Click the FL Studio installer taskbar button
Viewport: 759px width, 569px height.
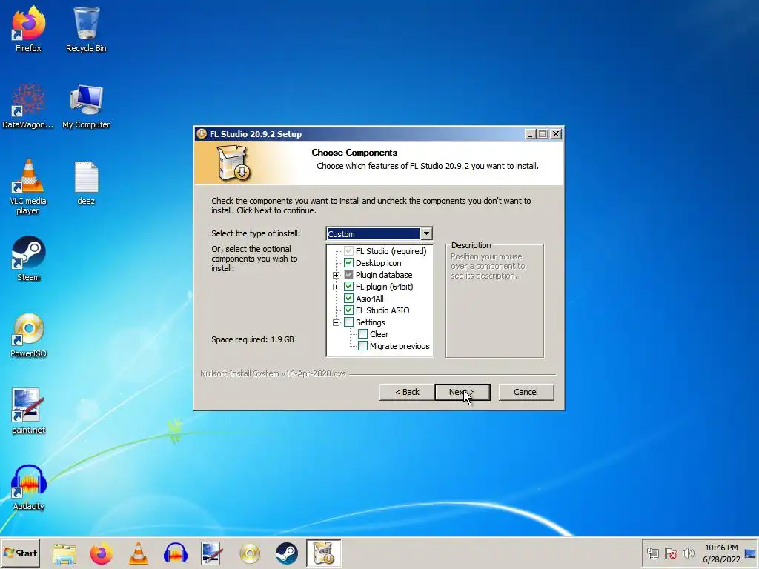tap(323, 553)
